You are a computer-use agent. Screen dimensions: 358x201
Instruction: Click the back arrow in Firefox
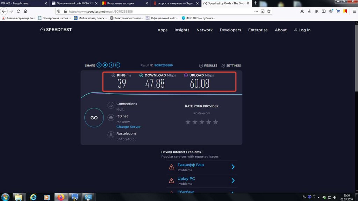click(x=4, y=11)
